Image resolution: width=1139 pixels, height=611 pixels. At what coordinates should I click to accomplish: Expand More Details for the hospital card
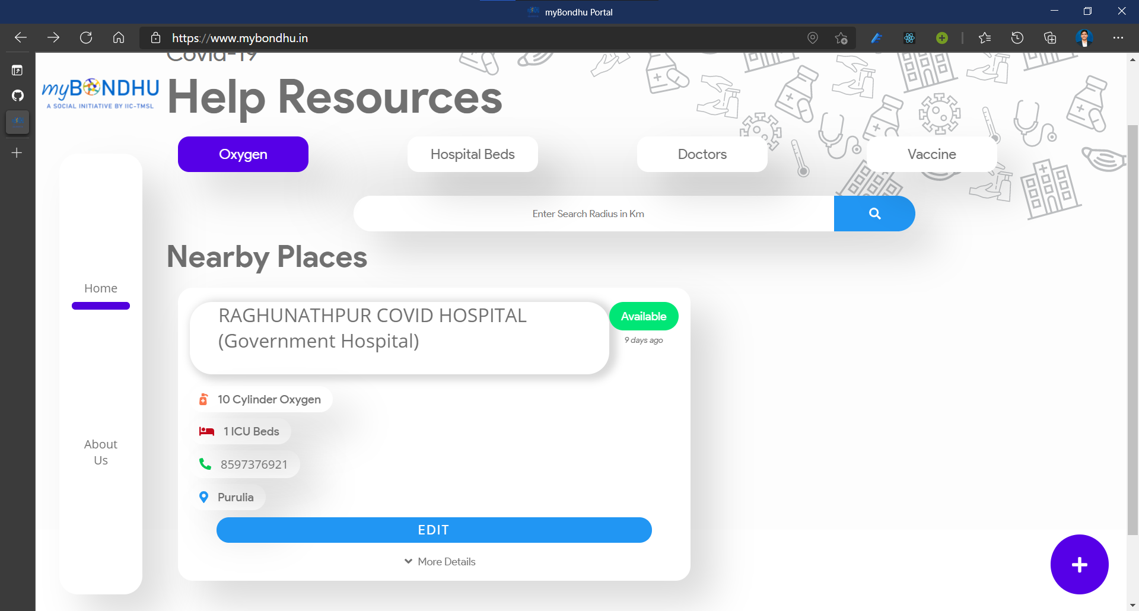[439, 561]
